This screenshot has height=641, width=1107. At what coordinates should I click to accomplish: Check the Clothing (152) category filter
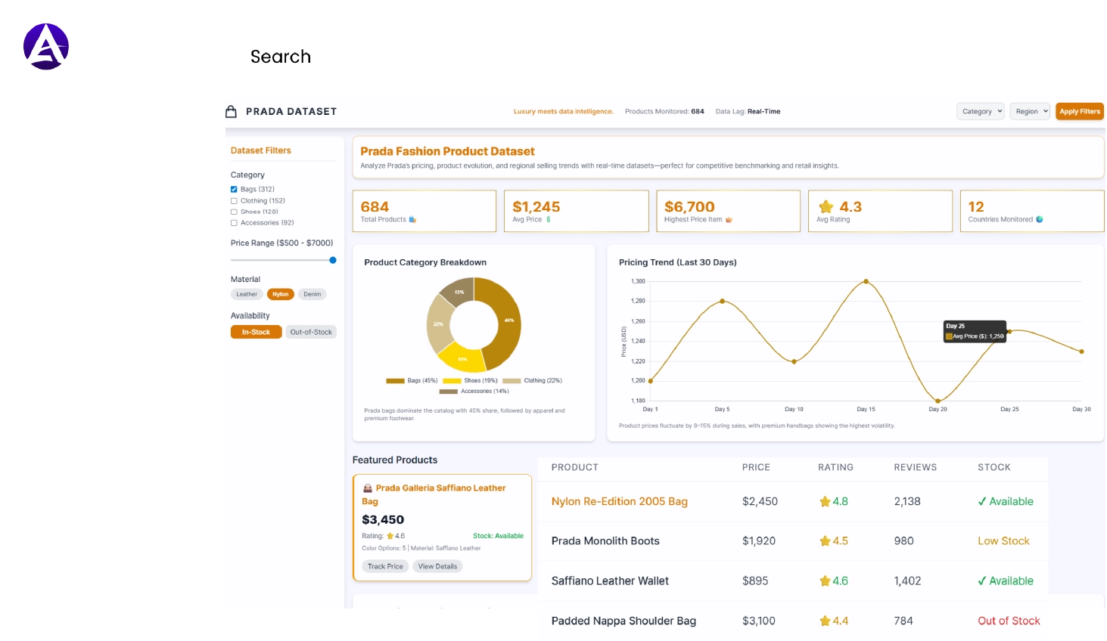(233, 200)
